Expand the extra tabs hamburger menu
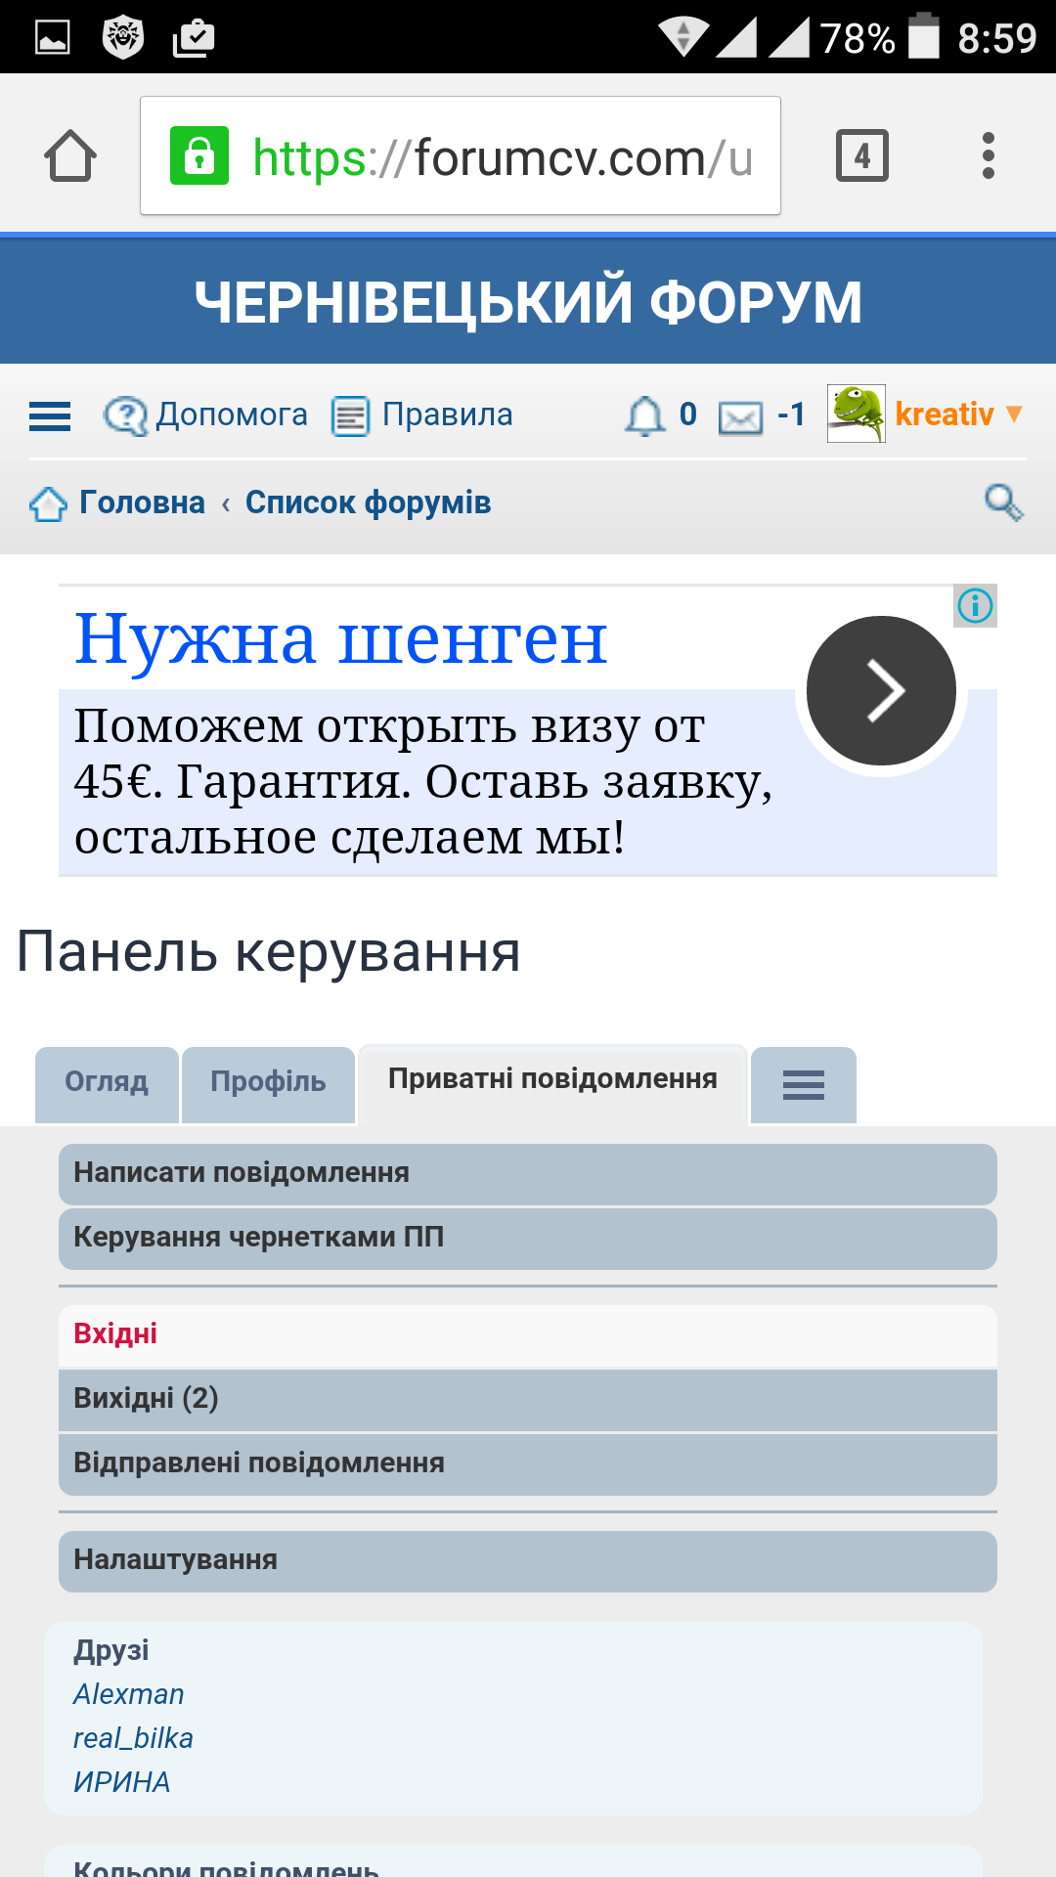1056x1877 pixels. pyautogui.click(x=803, y=1084)
